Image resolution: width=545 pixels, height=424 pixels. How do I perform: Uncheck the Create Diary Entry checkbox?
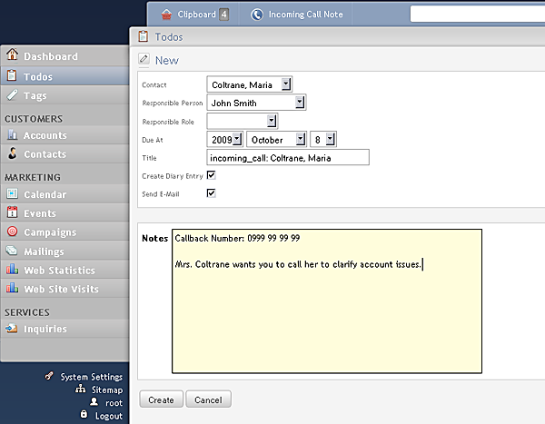pyautogui.click(x=211, y=175)
